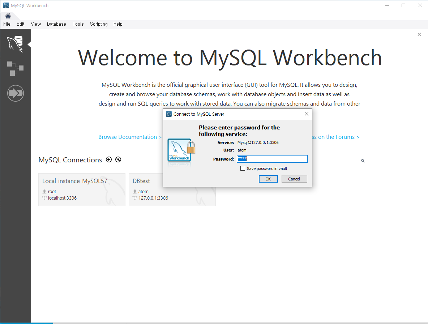Viewport: 428px width, 324px height.
Task: Open the Migration wizard sidebar icon
Action: pyautogui.click(x=16, y=93)
